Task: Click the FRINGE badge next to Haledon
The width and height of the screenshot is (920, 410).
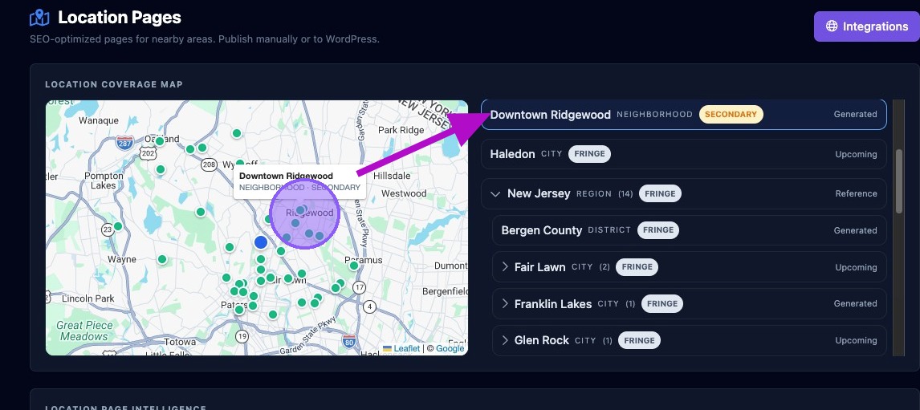Action: [590, 154]
